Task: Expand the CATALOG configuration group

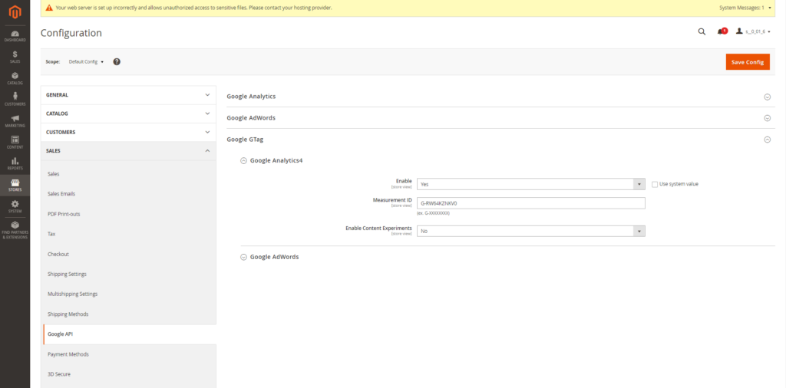Action: click(128, 113)
